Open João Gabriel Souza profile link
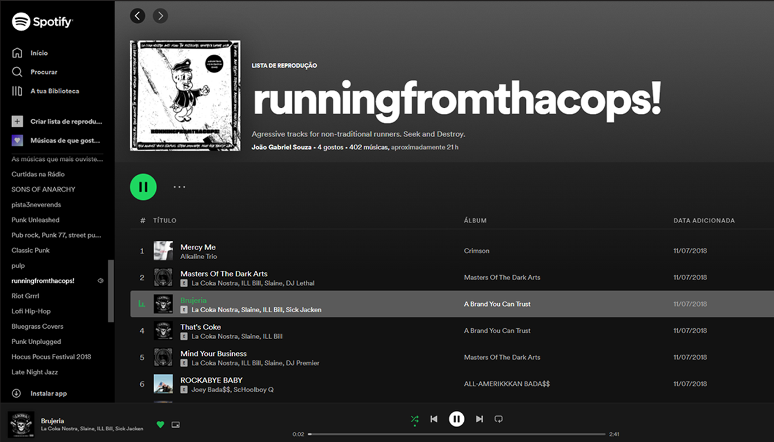The height and width of the screenshot is (442, 774). [x=282, y=148]
